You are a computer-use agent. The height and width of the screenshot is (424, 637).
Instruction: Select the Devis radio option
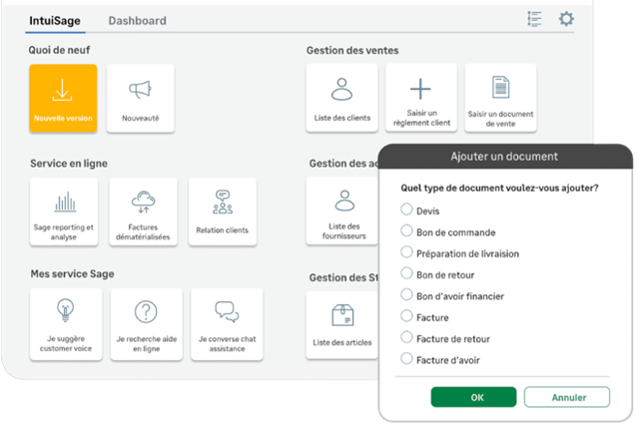pos(406,210)
